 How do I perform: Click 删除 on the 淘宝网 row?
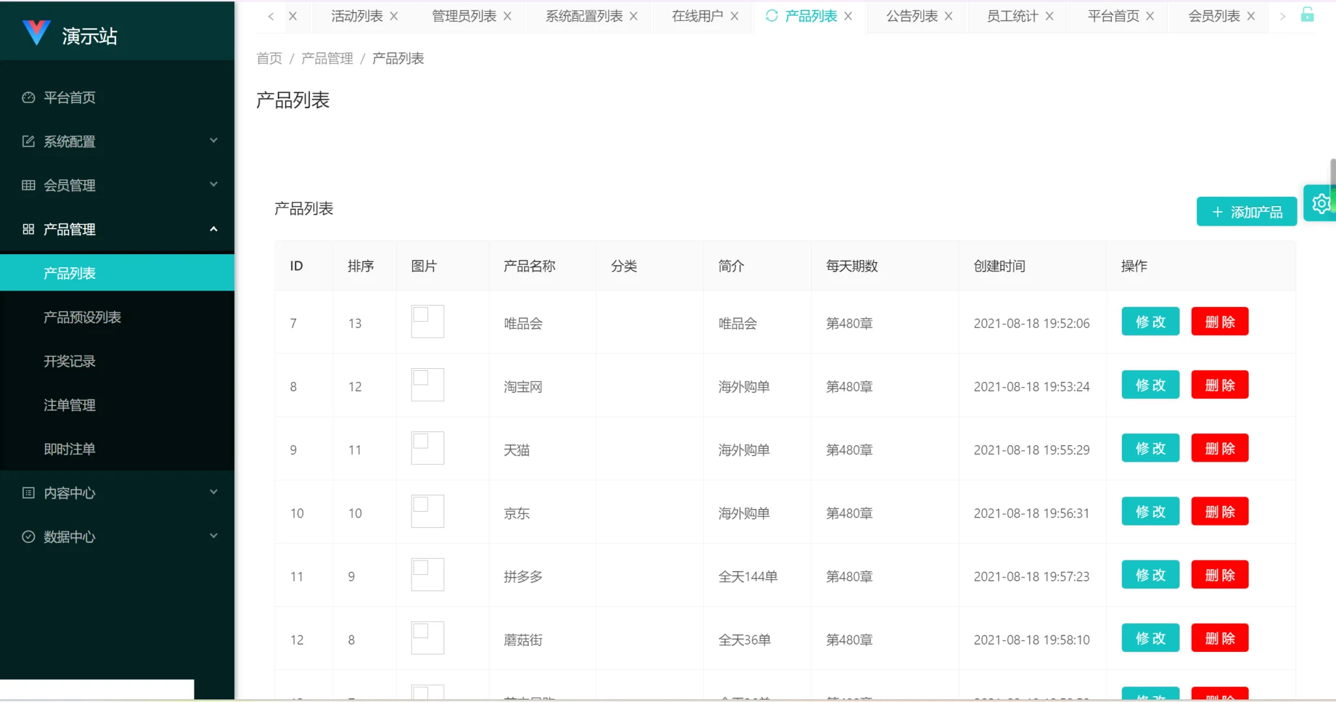[1219, 385]
